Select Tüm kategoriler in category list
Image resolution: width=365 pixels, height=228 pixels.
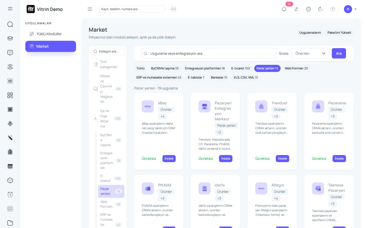[108, 64]
